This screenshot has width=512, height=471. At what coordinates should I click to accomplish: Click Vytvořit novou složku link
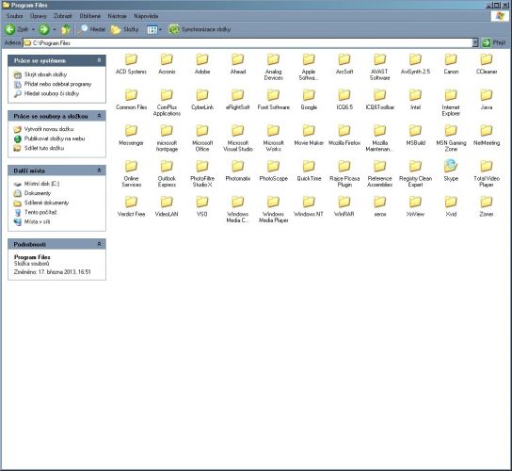49,129
